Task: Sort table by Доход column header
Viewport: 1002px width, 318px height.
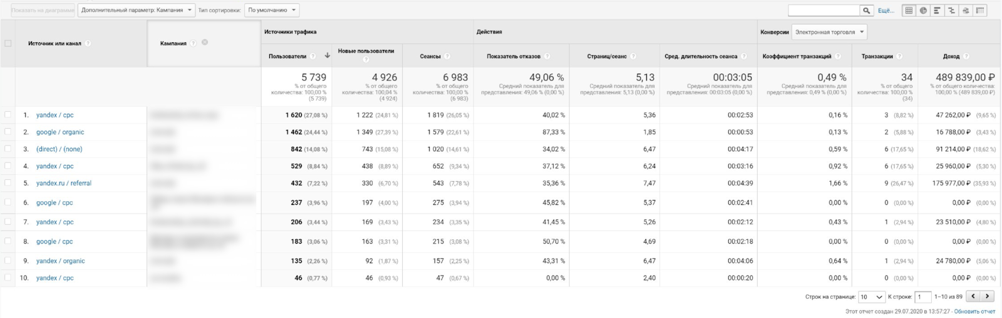Action: (951, 56)
